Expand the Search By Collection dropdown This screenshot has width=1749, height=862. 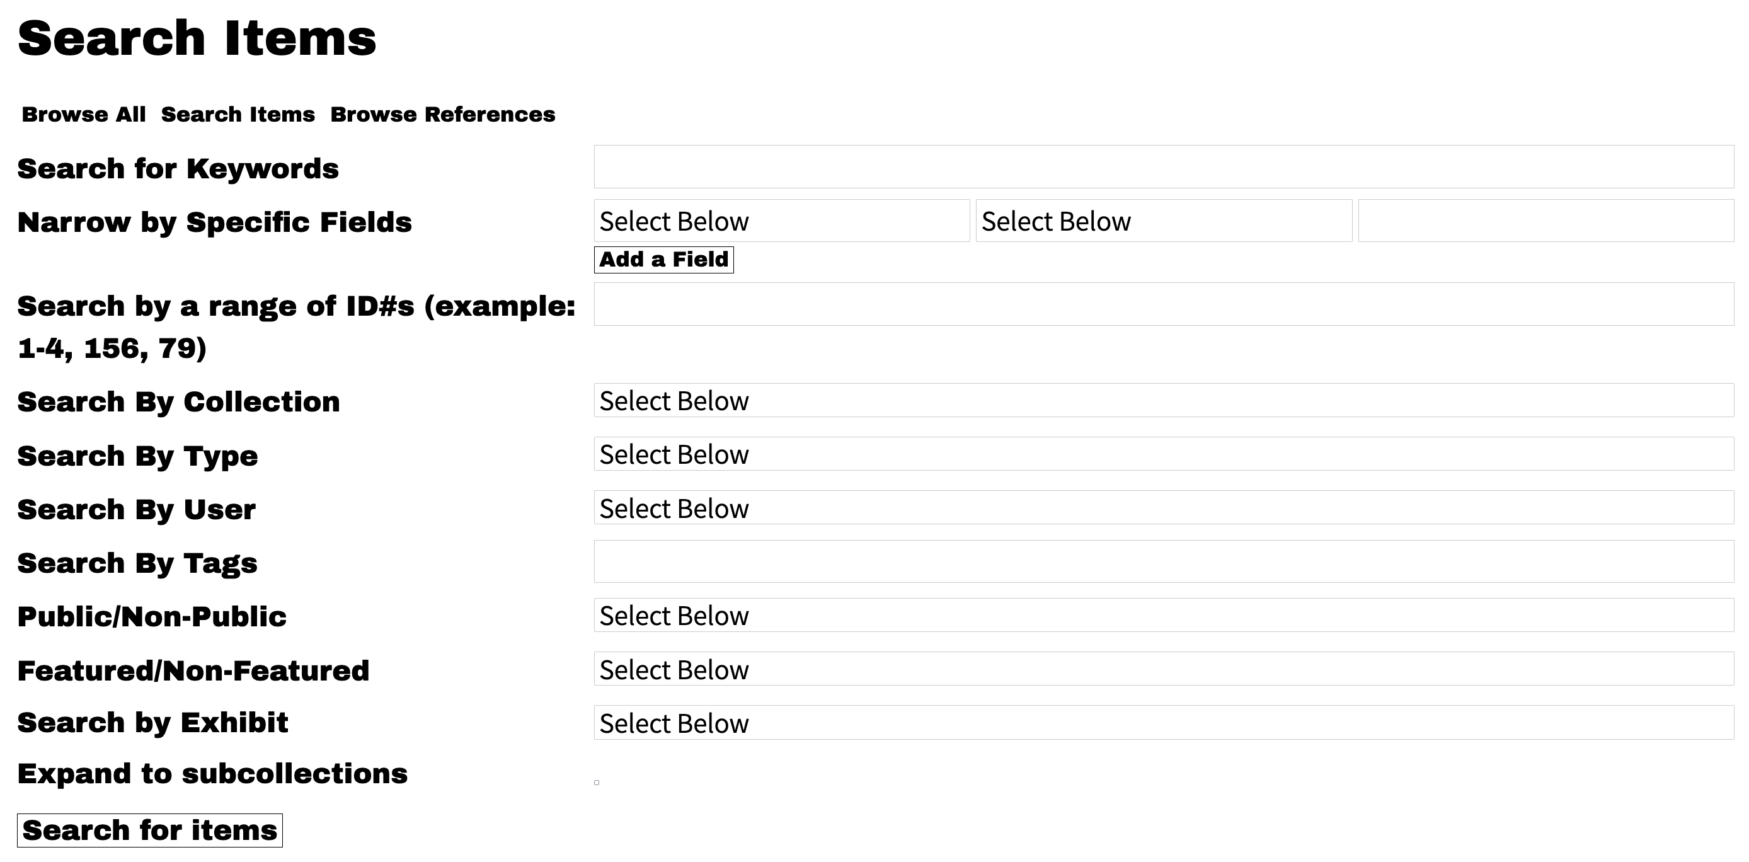[x=1164, y=400]
